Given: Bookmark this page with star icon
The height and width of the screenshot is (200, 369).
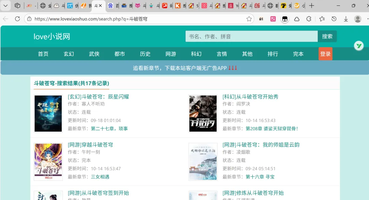Looking at the screenshot, I should click(x=249, y=19).
